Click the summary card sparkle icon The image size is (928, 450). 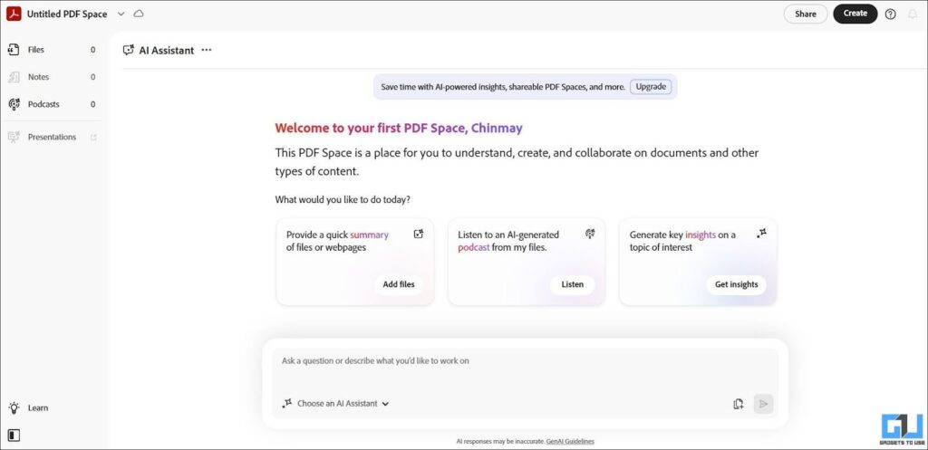coord(419,235)
